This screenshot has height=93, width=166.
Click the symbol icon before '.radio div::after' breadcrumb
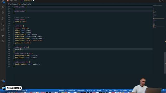pos(19,4)
